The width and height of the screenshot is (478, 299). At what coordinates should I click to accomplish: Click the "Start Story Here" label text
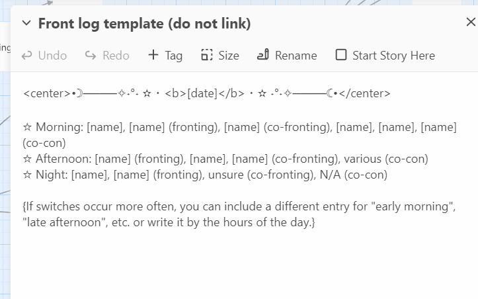click(393, 56)
